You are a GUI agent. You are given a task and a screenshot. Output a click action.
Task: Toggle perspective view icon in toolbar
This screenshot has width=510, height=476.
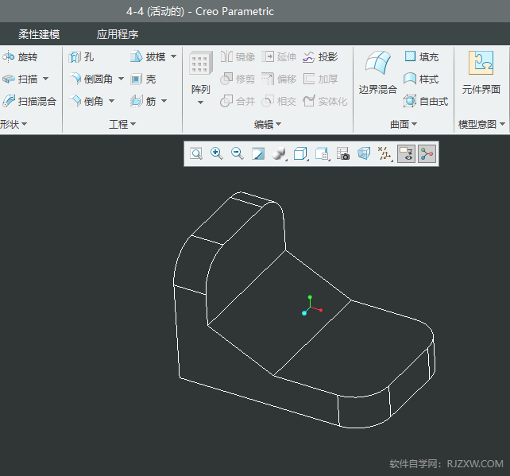[x=364, y=154]
